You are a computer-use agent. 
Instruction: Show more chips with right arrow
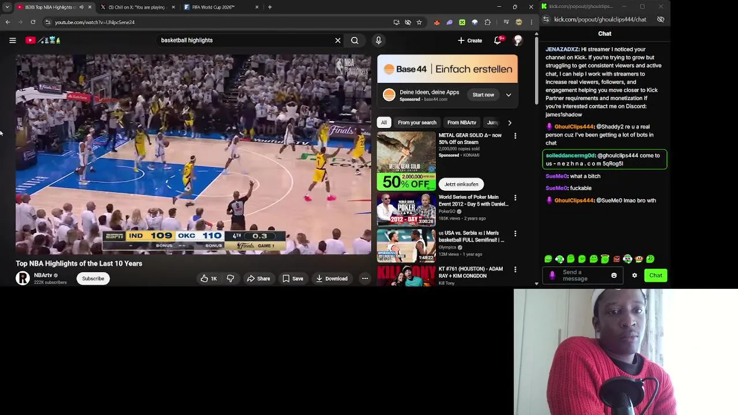(x=510, y=122)
